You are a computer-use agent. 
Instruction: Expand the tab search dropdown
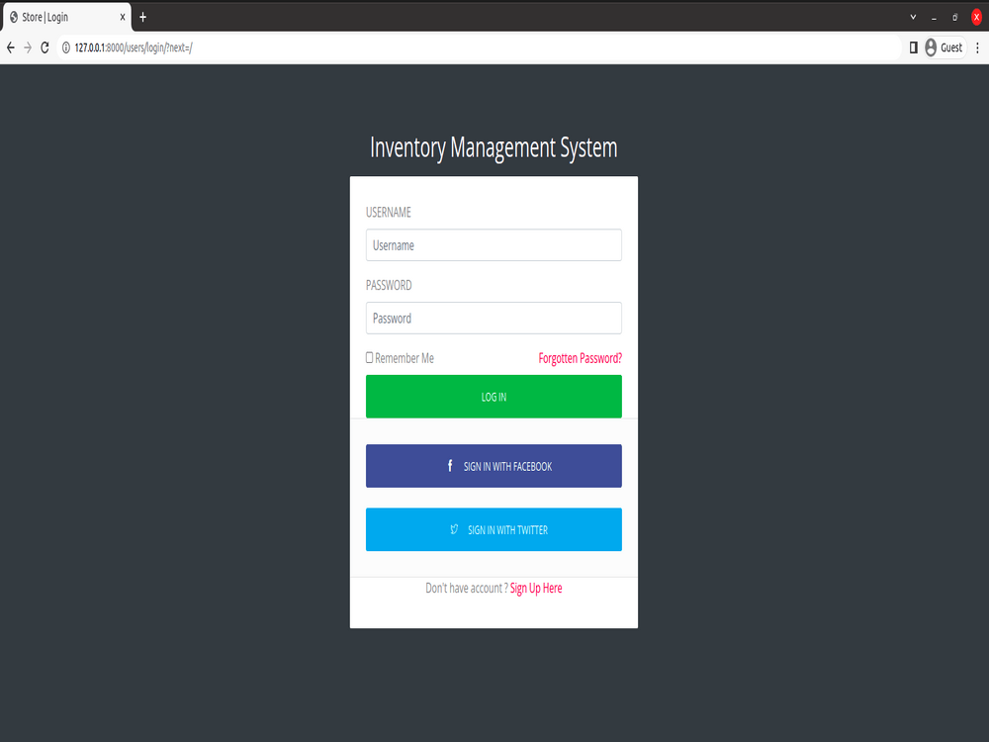click(x=913, y=17)
